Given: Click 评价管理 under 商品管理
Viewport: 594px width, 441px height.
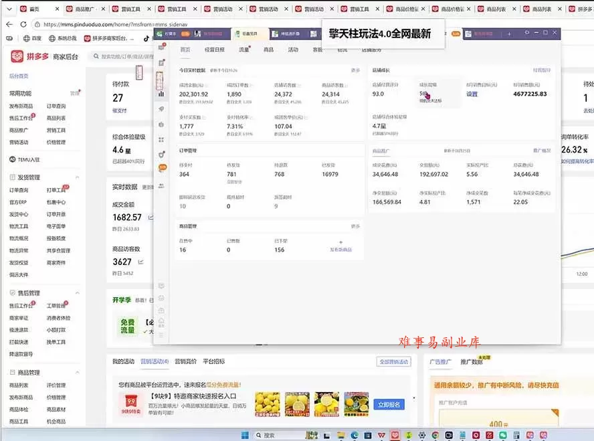Looking at the screenshot, I should 56,385.
